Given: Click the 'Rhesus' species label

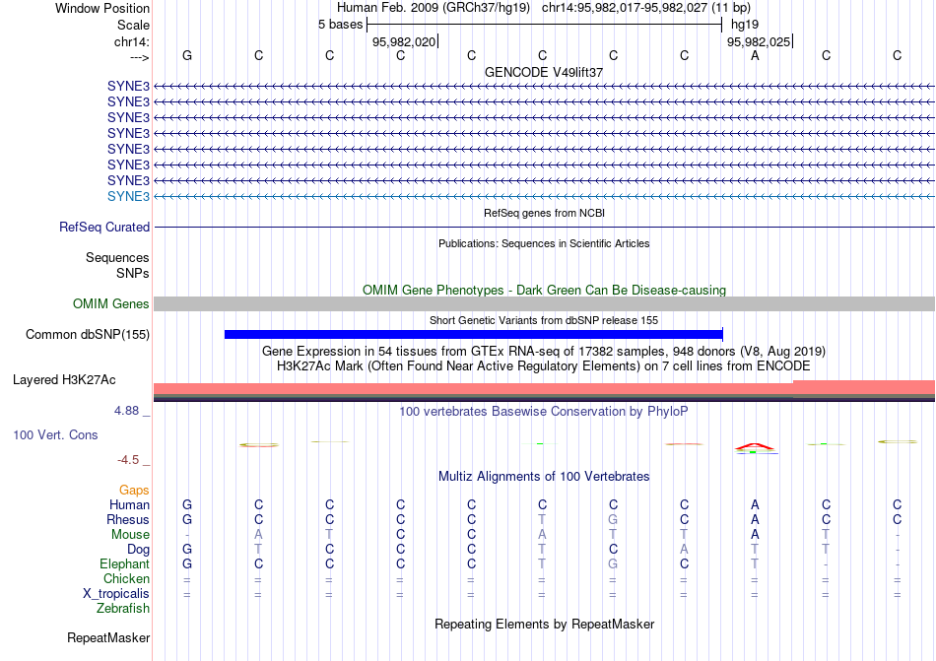Looking at the screenshot, I should pos(128,519).
